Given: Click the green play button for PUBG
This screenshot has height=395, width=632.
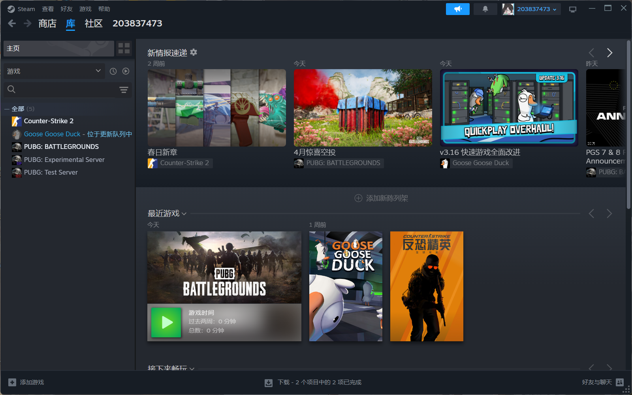Looking at the screenshot, I should click(x=166, y=322).
